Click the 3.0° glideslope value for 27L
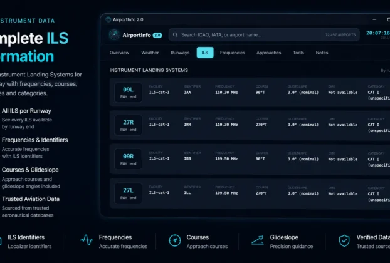390x263 pixels. click(303, 193)
